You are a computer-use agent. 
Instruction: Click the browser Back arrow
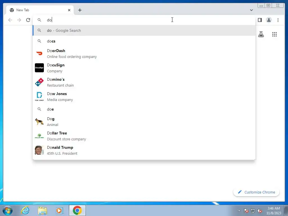(x=10, y=20)
